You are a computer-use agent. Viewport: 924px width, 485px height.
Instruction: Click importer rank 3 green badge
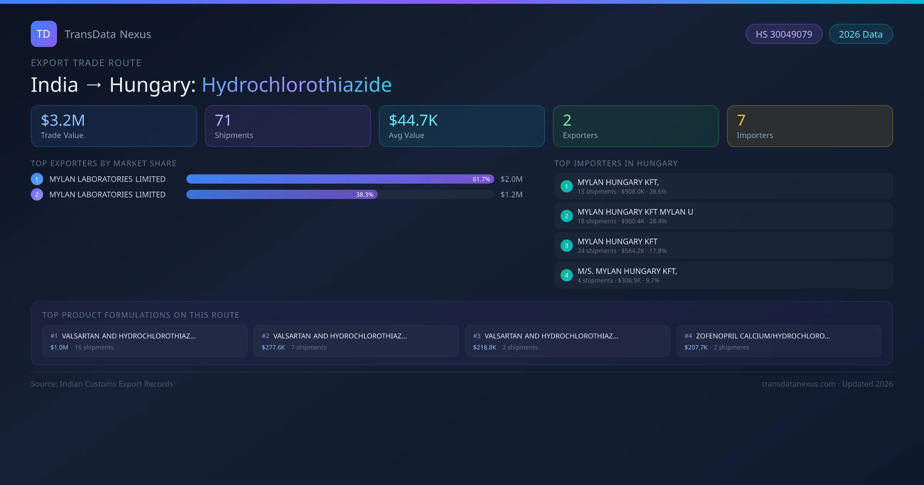click(566, 246)
